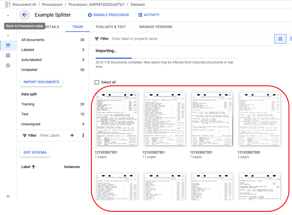Click the back arrow to Processors table
292x215 pixels.
coord(25,15)
